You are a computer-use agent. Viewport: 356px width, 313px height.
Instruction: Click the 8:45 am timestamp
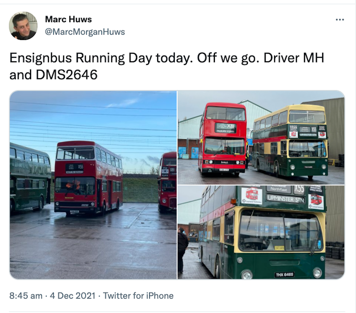coord(26,296)
